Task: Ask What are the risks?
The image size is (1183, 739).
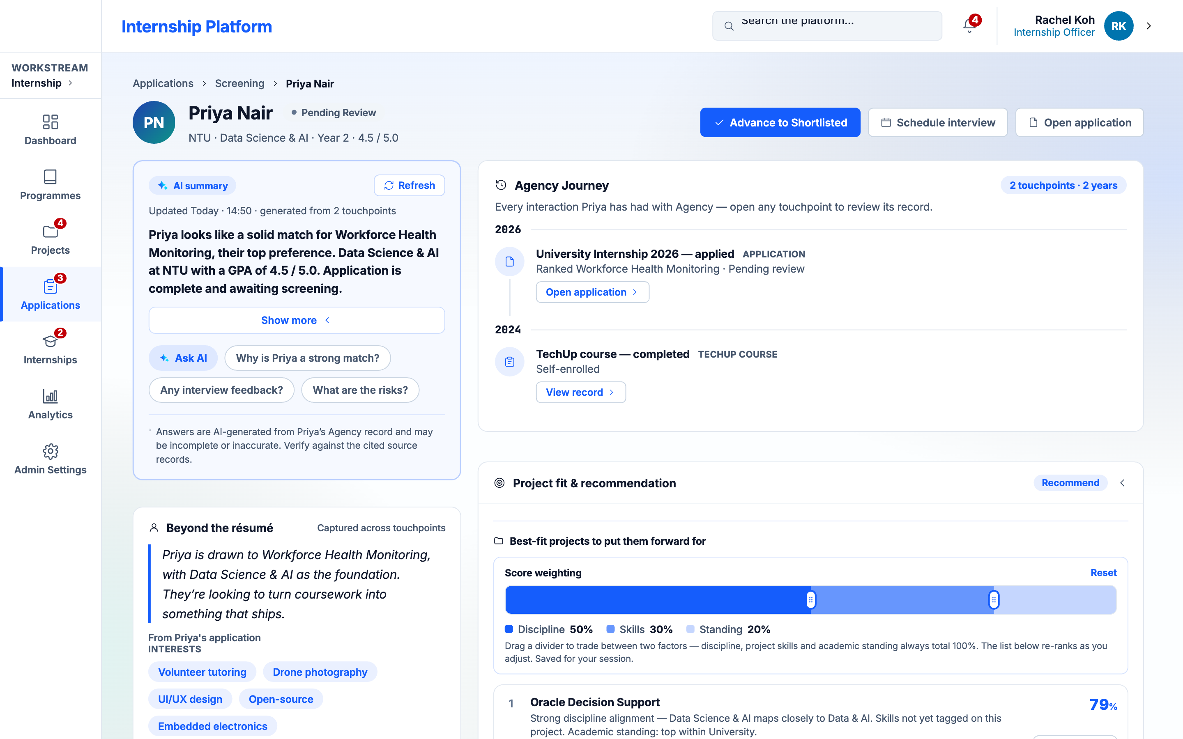Action: pos(360,390)
